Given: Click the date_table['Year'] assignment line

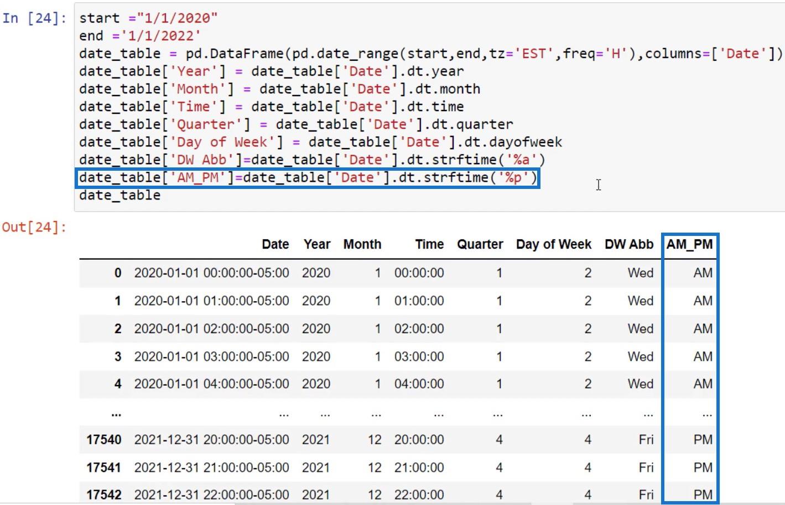Looking at the screenshot, I should pos(272,71).
